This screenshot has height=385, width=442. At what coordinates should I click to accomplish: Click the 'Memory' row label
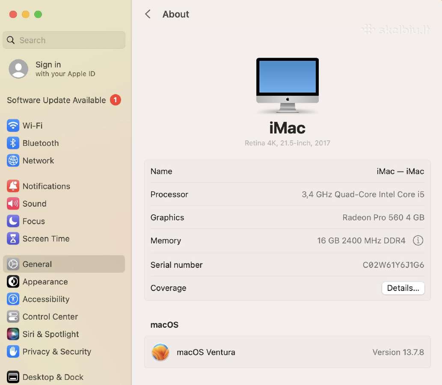tap(166, 241)
